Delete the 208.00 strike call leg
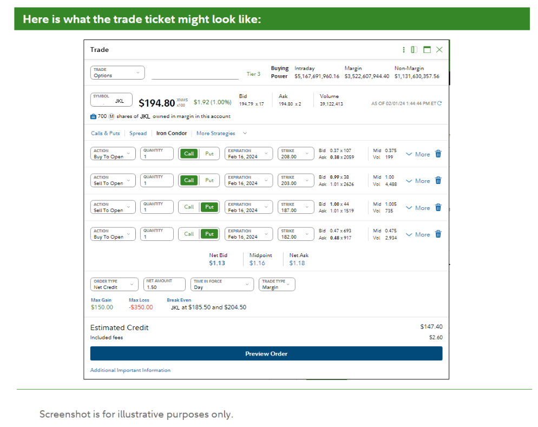 click(438, 154)
